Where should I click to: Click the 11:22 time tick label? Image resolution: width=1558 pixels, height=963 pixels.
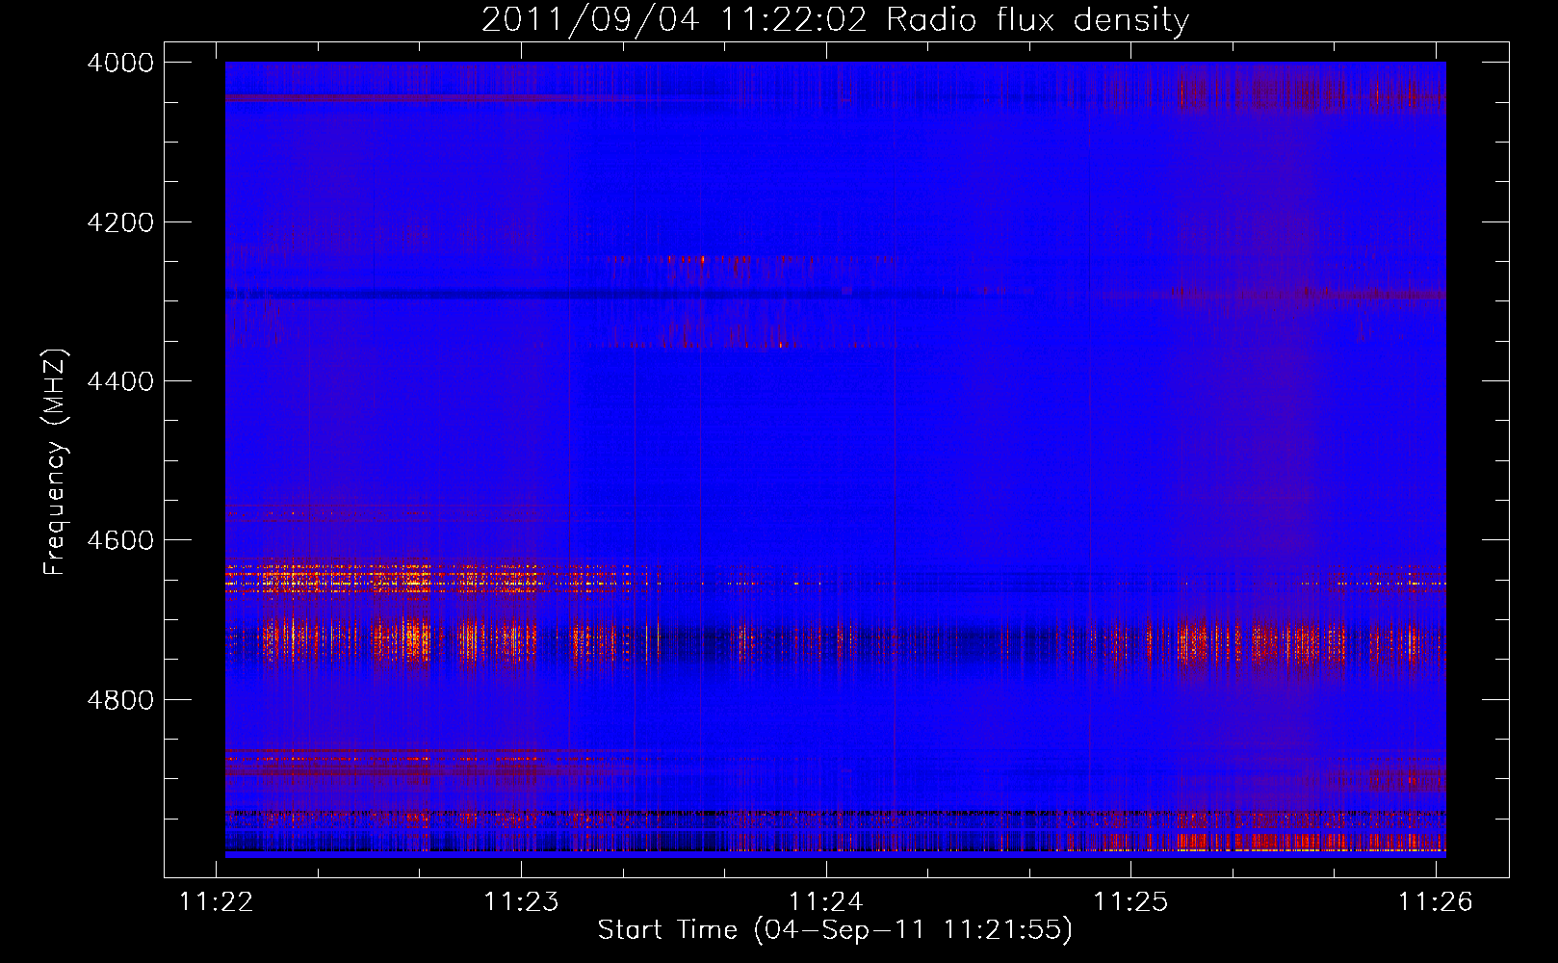217,901
